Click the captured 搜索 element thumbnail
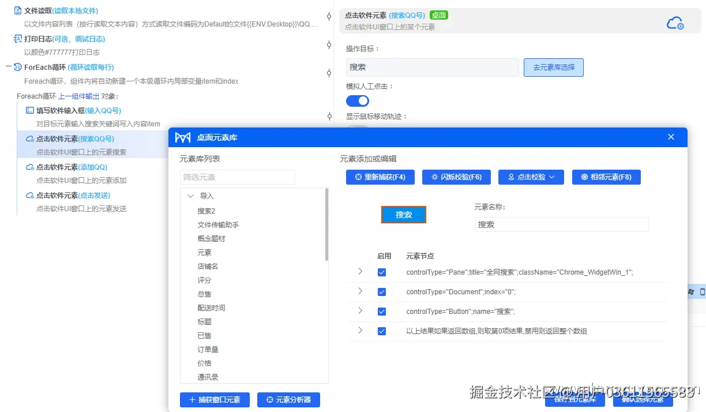Viewport: 706px width, 412px height. 404,215
